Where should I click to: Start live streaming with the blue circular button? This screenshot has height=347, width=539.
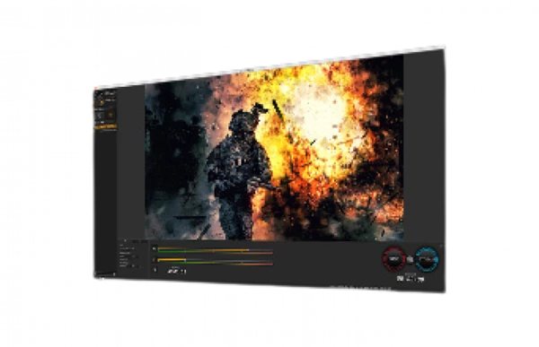pos(427,260)
